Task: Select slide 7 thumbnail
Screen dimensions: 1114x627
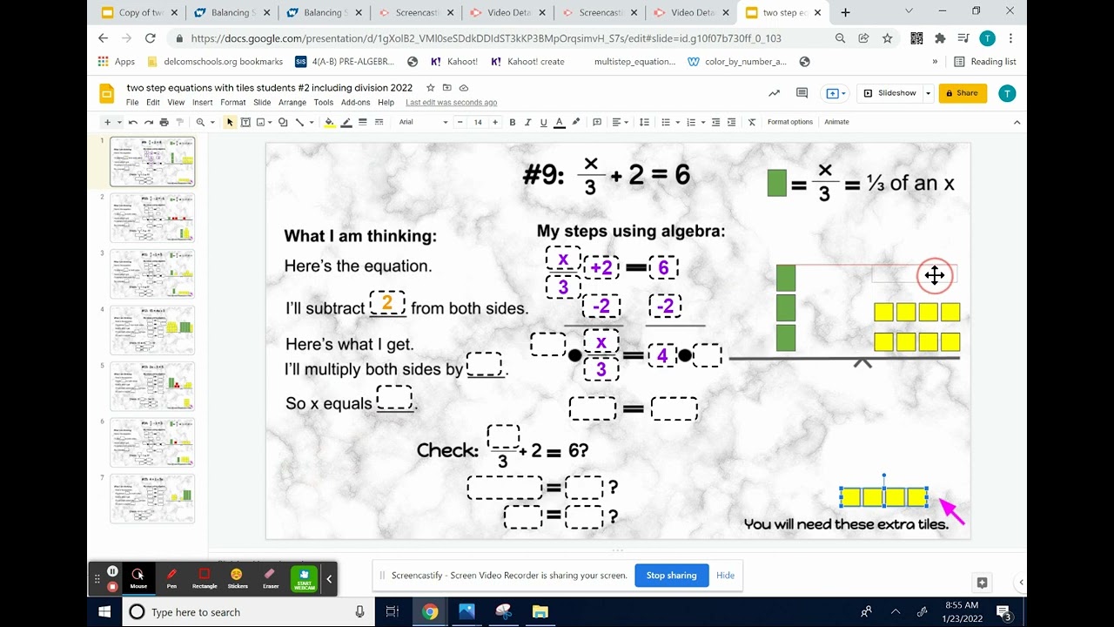Action: 152,498
